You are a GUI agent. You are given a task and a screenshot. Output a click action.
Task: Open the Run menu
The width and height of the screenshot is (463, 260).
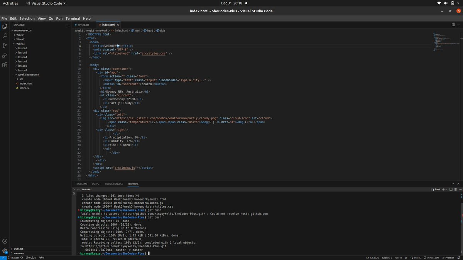click(59, 18)
